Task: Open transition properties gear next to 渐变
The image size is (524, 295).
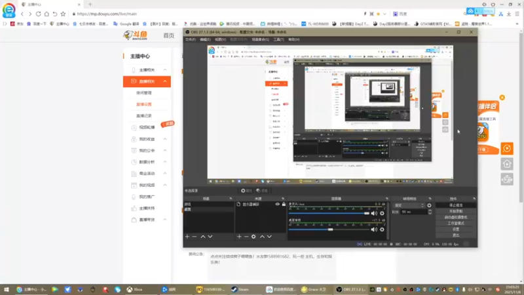Action: [429, 205]
